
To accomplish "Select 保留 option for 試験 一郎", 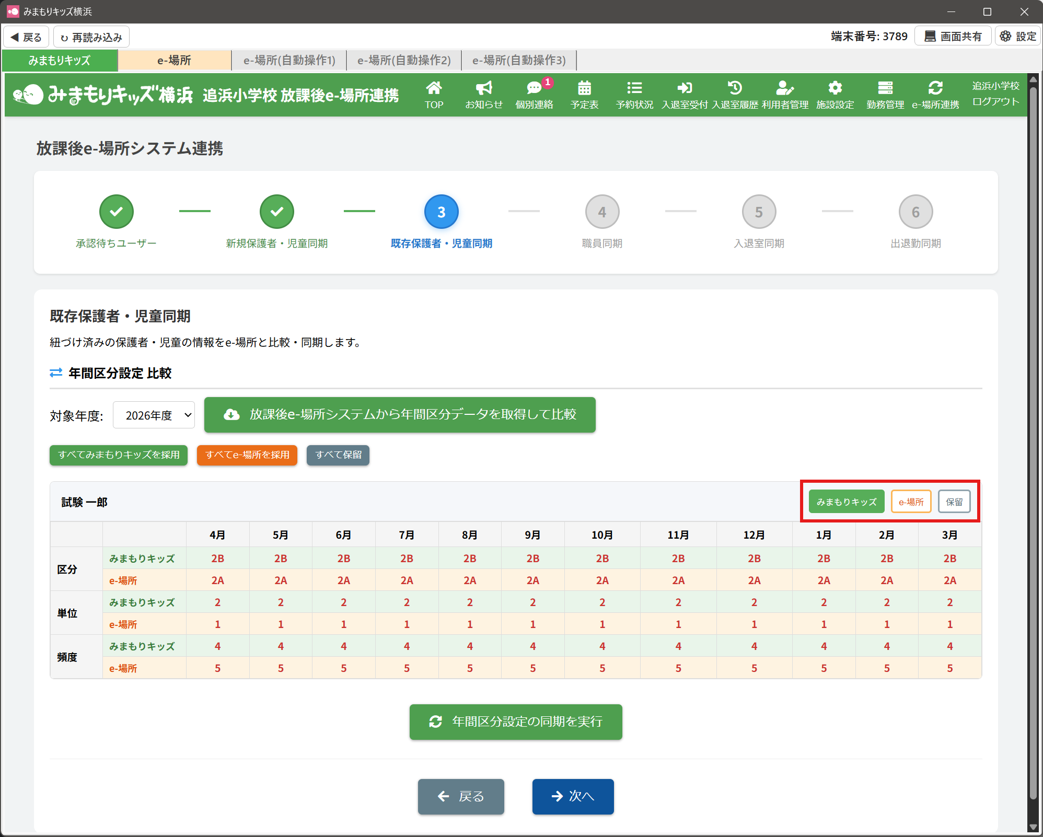I will coord(954,502).
